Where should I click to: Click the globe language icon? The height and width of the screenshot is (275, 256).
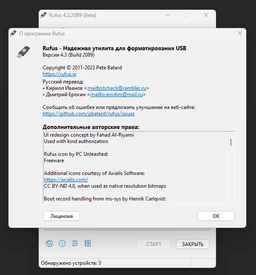pos(49,243)
